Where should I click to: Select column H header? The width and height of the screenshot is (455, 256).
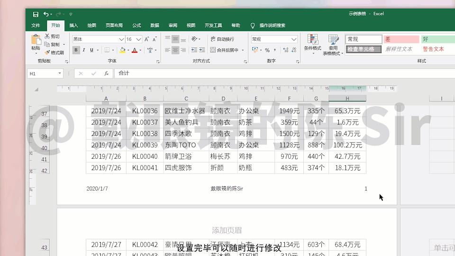pos(347,99)
